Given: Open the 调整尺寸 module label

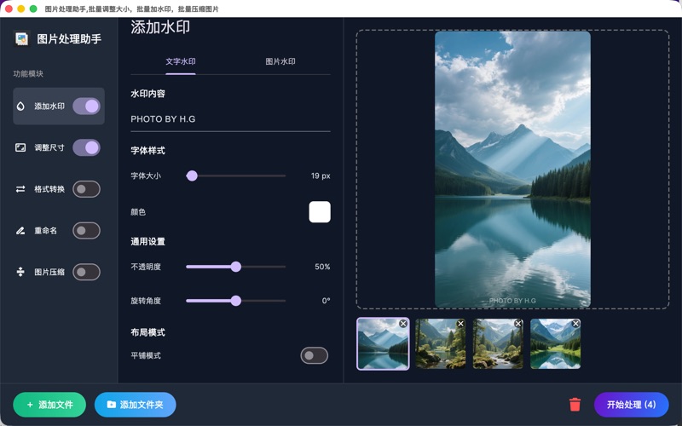Looking at the screenshot, I should pyautogui.click(x=49, y=147).
